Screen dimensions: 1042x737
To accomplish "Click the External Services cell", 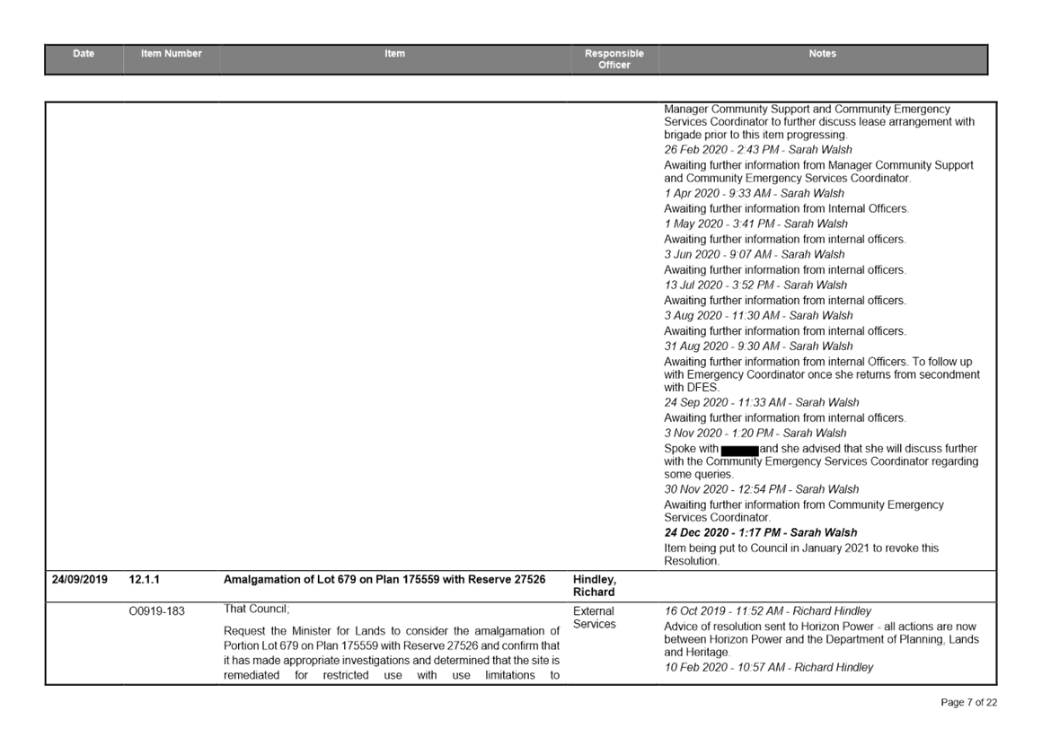I will (594, 618).
